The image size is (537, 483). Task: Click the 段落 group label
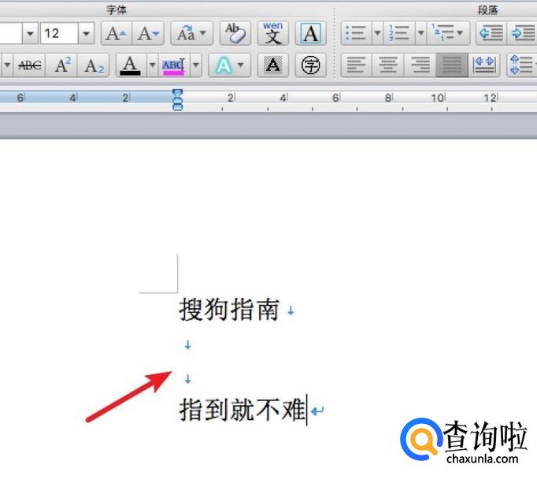pos(487,10)
